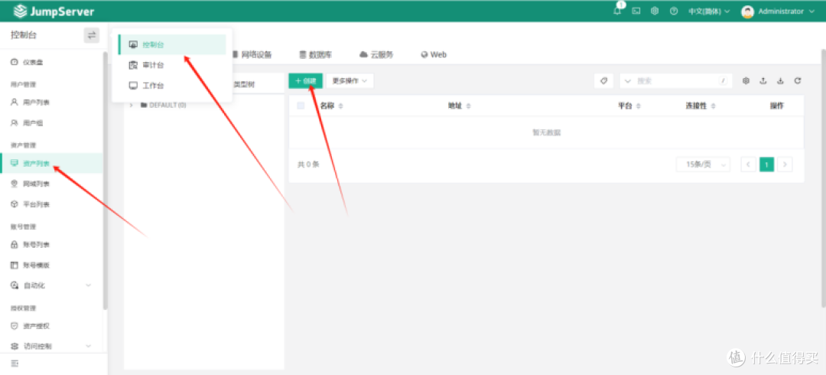Open 仪表盘 in the sidebar
This screenshot has height=375, width=826.
point(52,62)
